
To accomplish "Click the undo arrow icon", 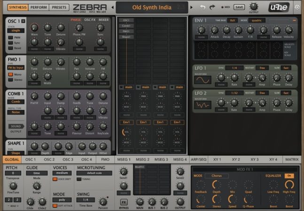I will [203, 8].
